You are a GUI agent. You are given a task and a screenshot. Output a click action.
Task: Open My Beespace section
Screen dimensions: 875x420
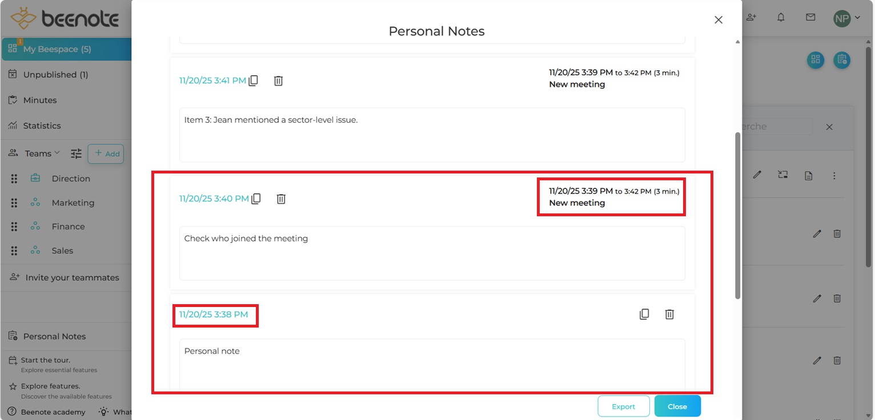tap(57, 49)
